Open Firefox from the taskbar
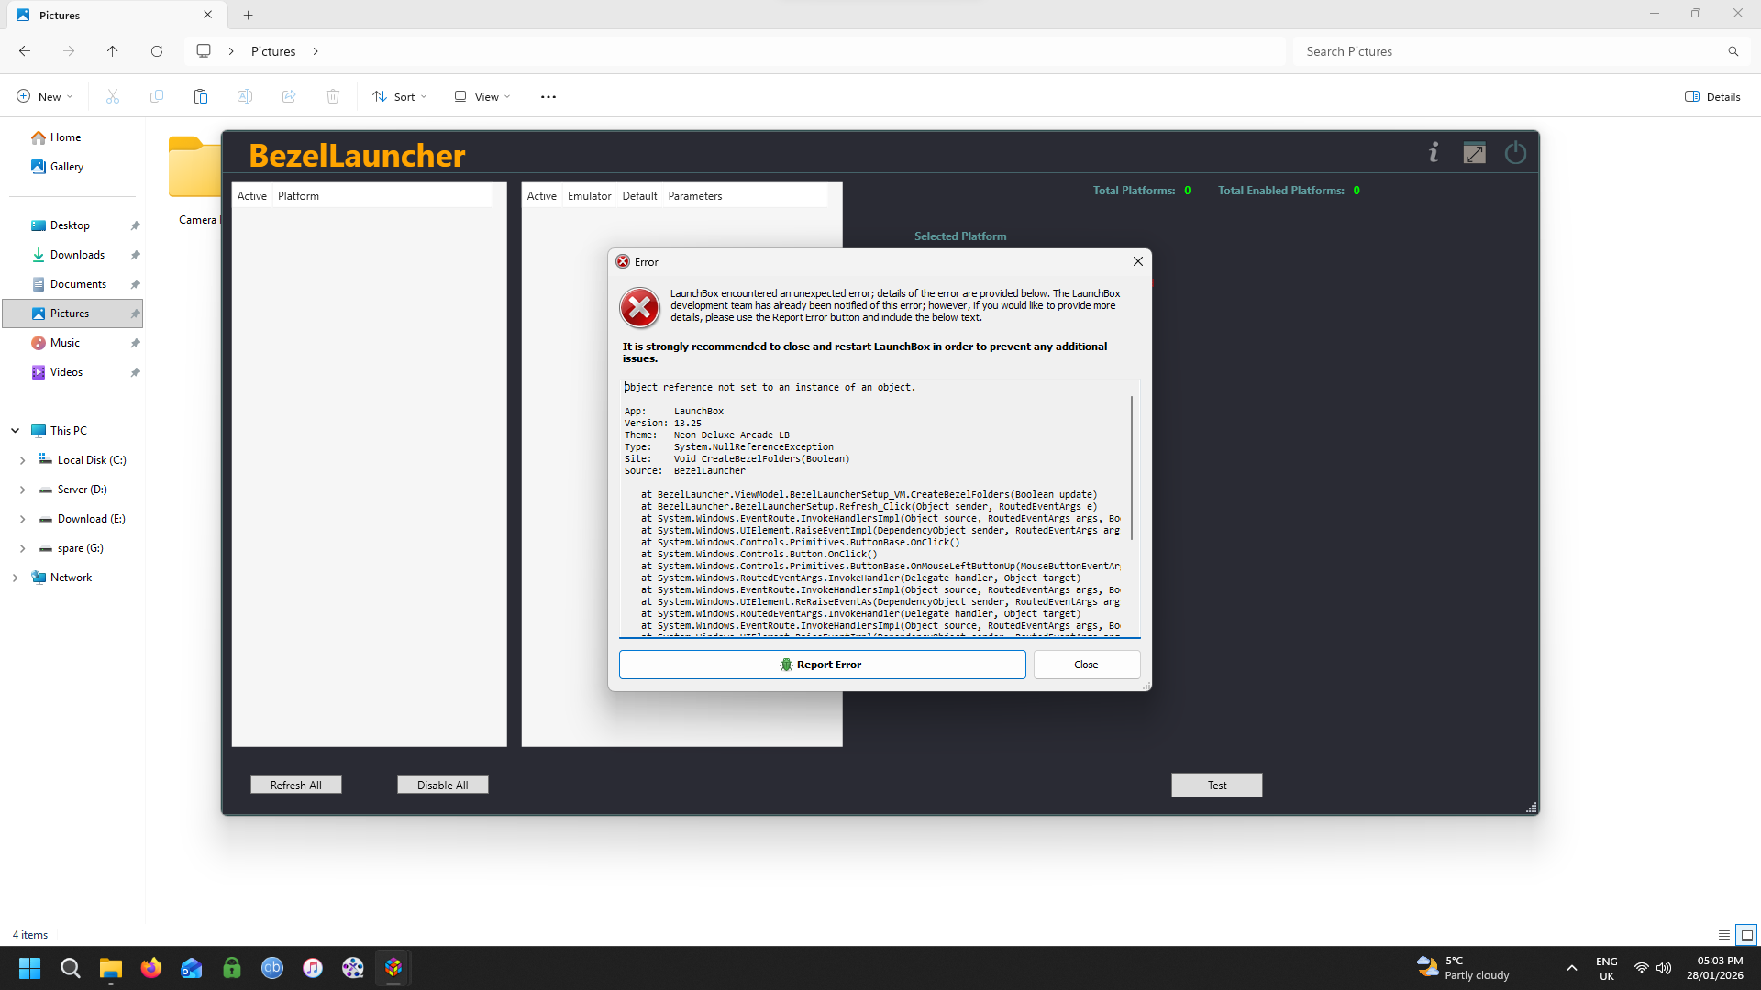The image size is (1761, 990). 151,968
